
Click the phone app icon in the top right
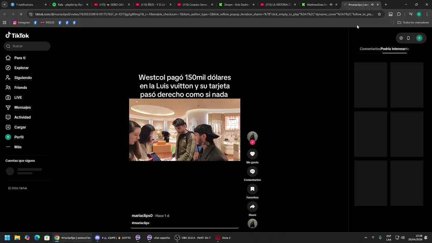click(408, 38)
